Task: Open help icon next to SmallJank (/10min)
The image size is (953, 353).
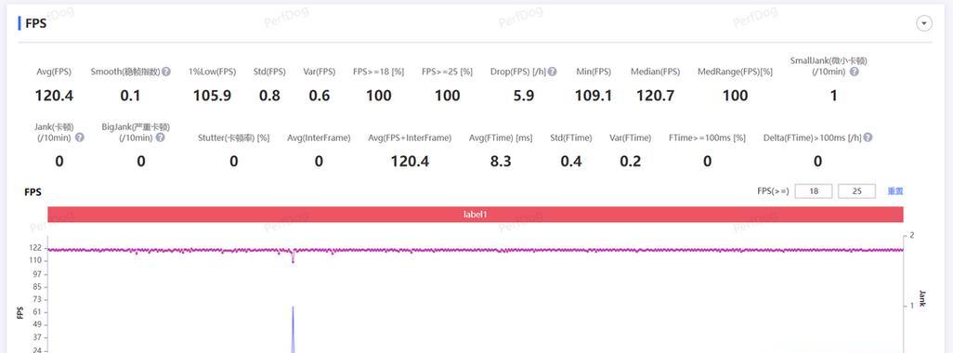Action: point(854,72)
